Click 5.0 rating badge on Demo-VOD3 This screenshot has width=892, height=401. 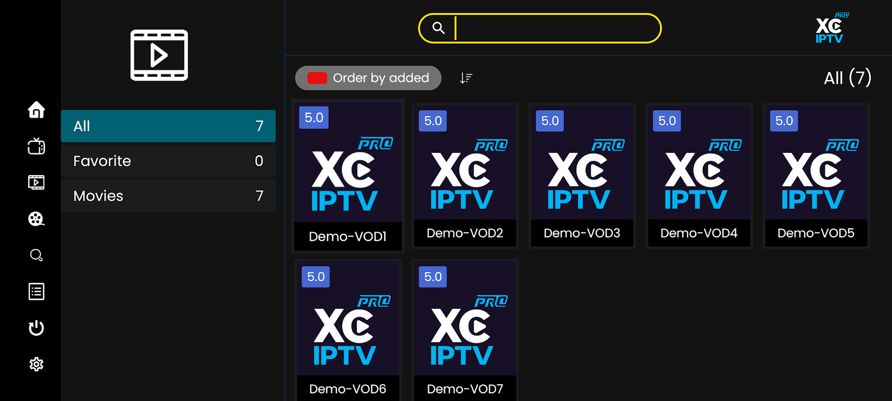point(550,121)
